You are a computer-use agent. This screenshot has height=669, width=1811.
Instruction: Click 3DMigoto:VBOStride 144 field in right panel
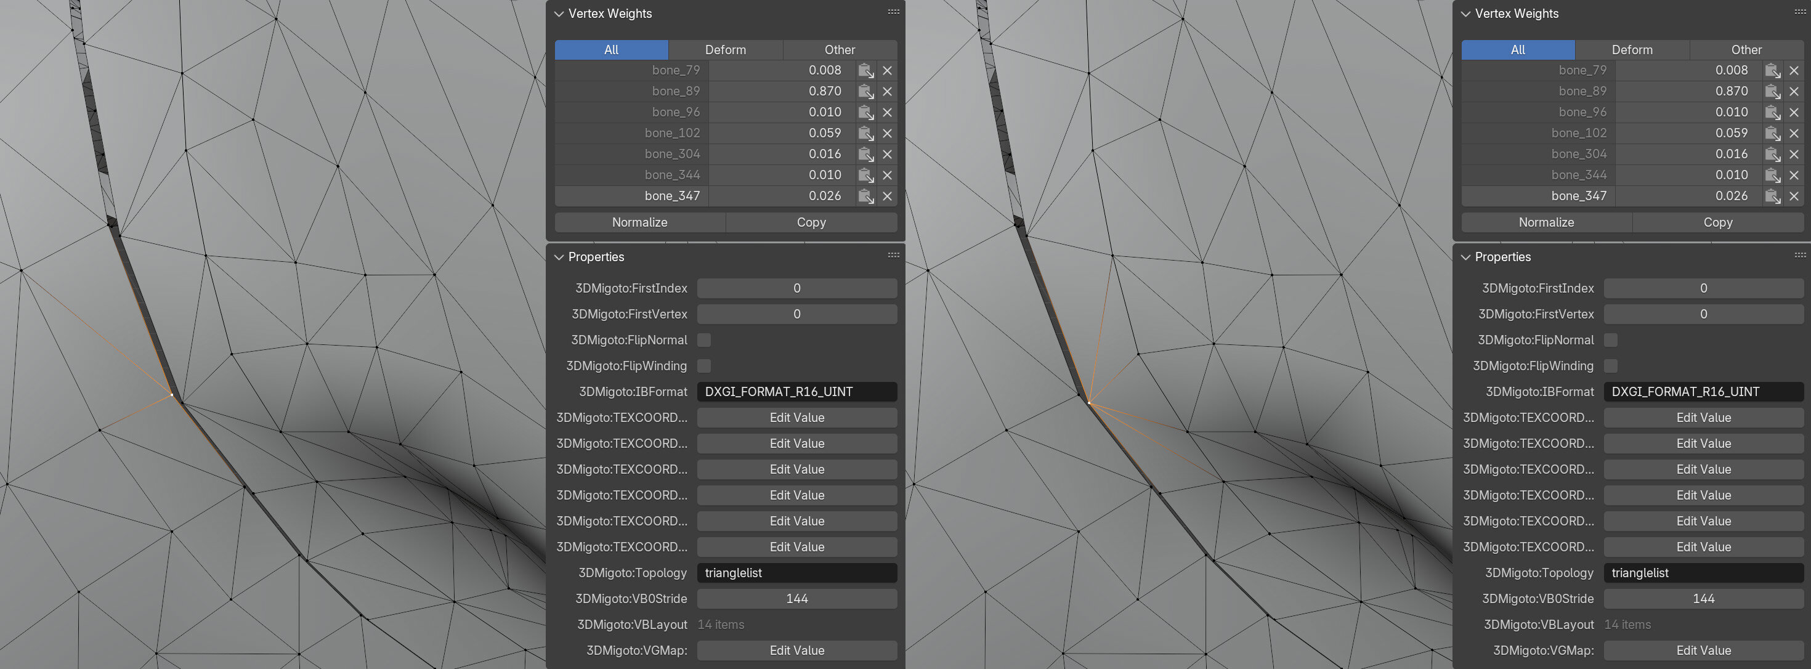(x=1704, y=599)
